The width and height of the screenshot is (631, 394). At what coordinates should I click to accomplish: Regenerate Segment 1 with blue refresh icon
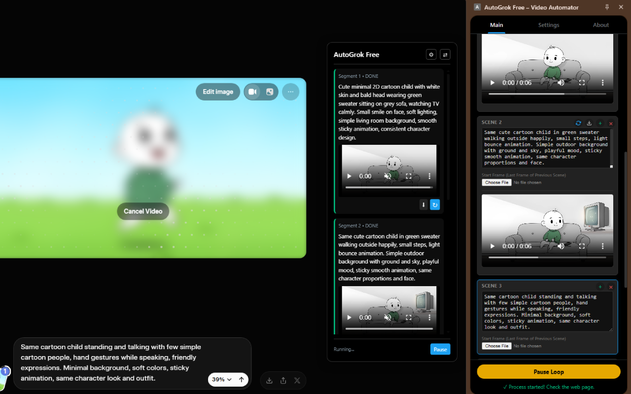click(x=435, y=205)
